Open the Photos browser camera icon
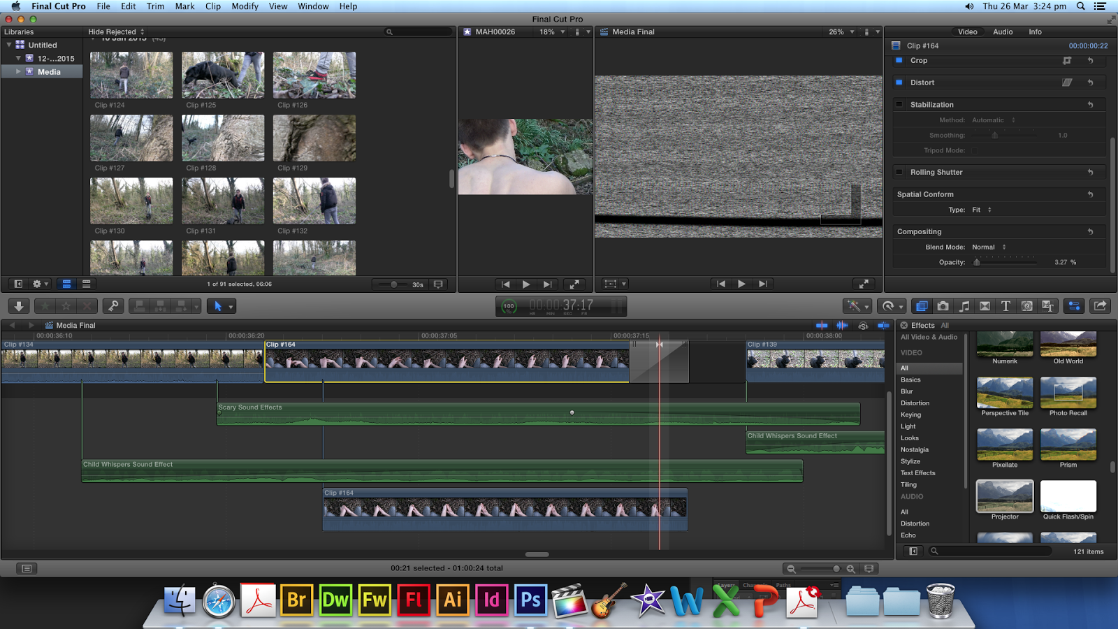The height and width of the screenshot is (629, 1118). pyautogui.click(x=943, y=306)
